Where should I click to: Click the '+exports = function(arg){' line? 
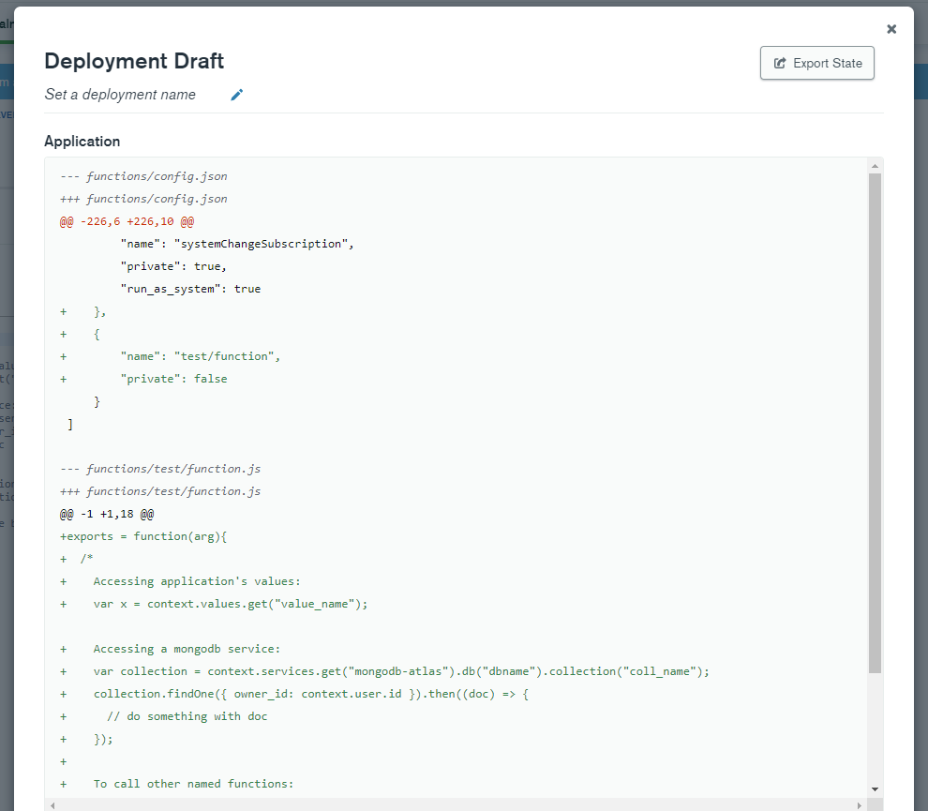pyautogui.click(x=144, y=536)
